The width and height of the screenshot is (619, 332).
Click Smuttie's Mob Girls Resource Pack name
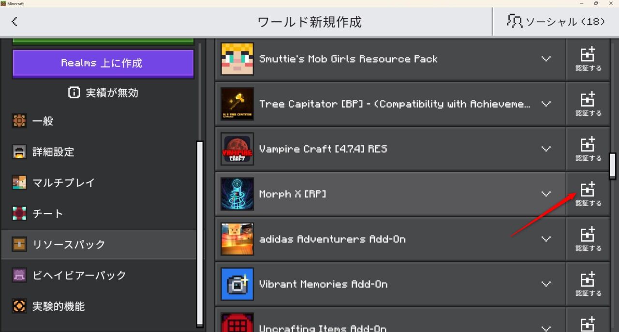(348, 59)
